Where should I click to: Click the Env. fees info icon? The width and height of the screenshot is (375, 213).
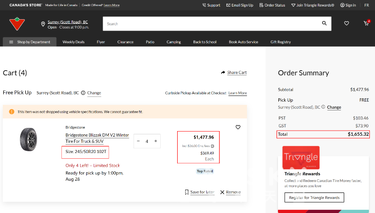[x=212, y=146]
